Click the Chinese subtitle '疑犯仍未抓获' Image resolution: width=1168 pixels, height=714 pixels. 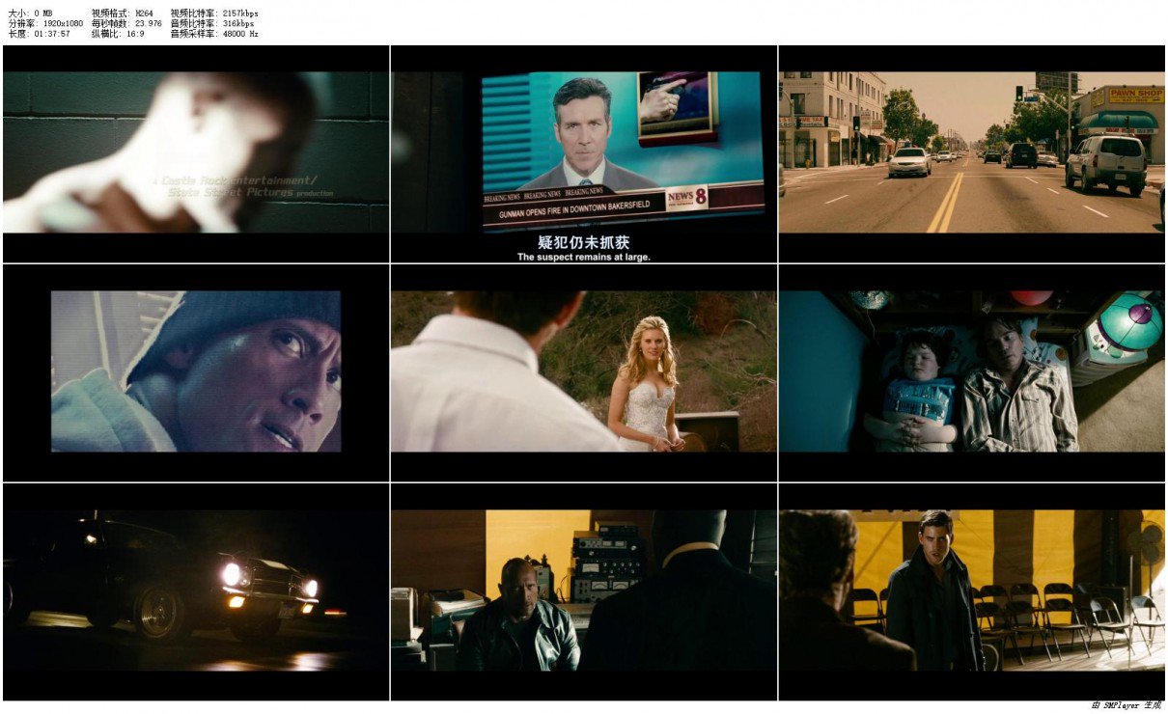tap(584, 242)
